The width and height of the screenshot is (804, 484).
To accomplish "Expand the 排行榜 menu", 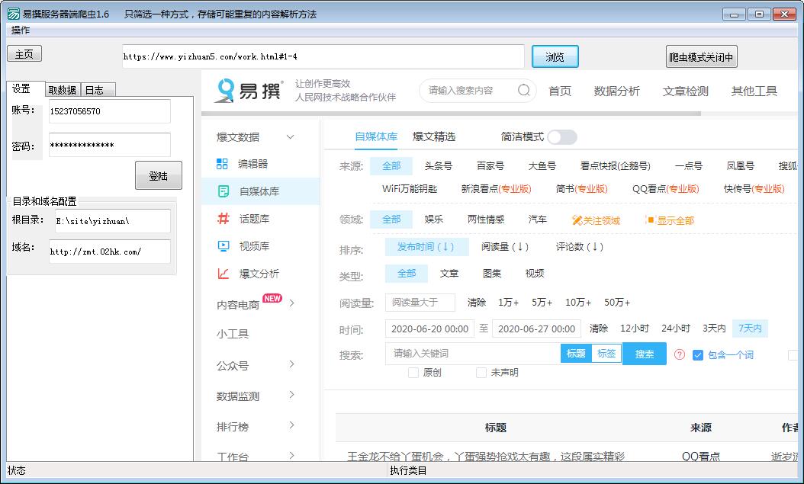I will click(x=291, y=425).
